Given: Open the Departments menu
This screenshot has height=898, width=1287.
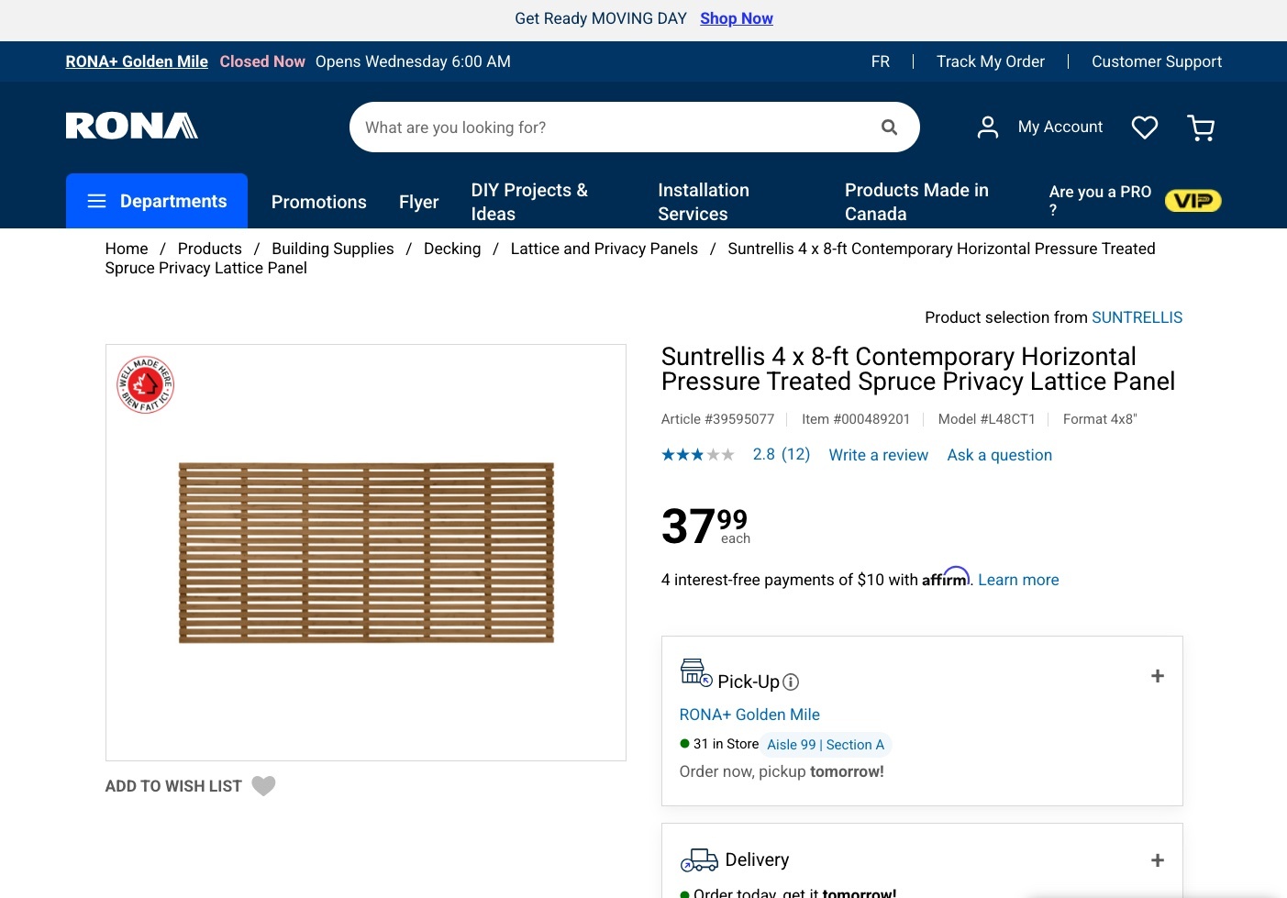Looking at the screenshot, I should (x=157, y=201).
